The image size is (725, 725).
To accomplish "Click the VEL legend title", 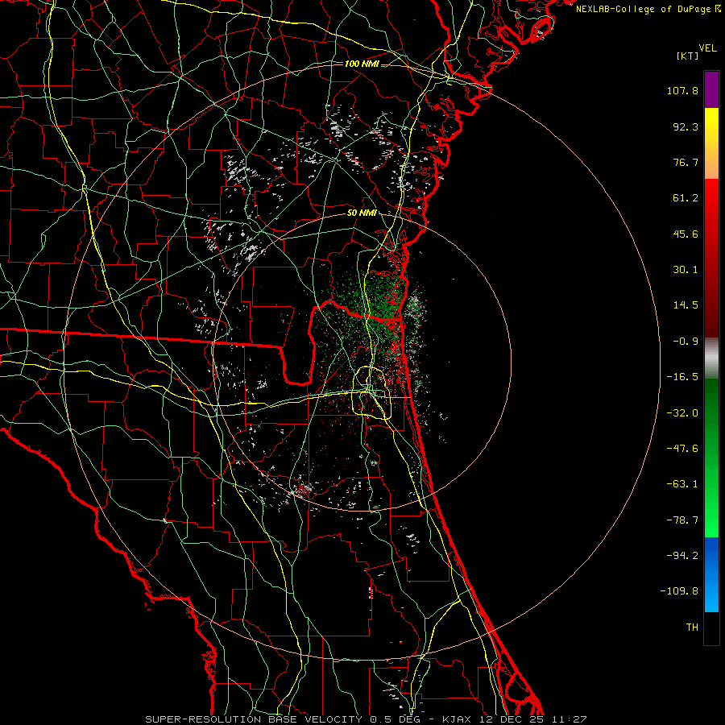I will [707, 48].
